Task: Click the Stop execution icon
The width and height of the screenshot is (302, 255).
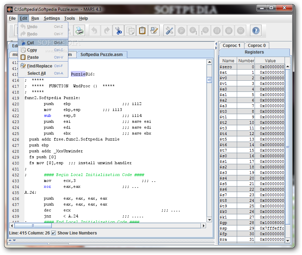Action: pos(229,31)
